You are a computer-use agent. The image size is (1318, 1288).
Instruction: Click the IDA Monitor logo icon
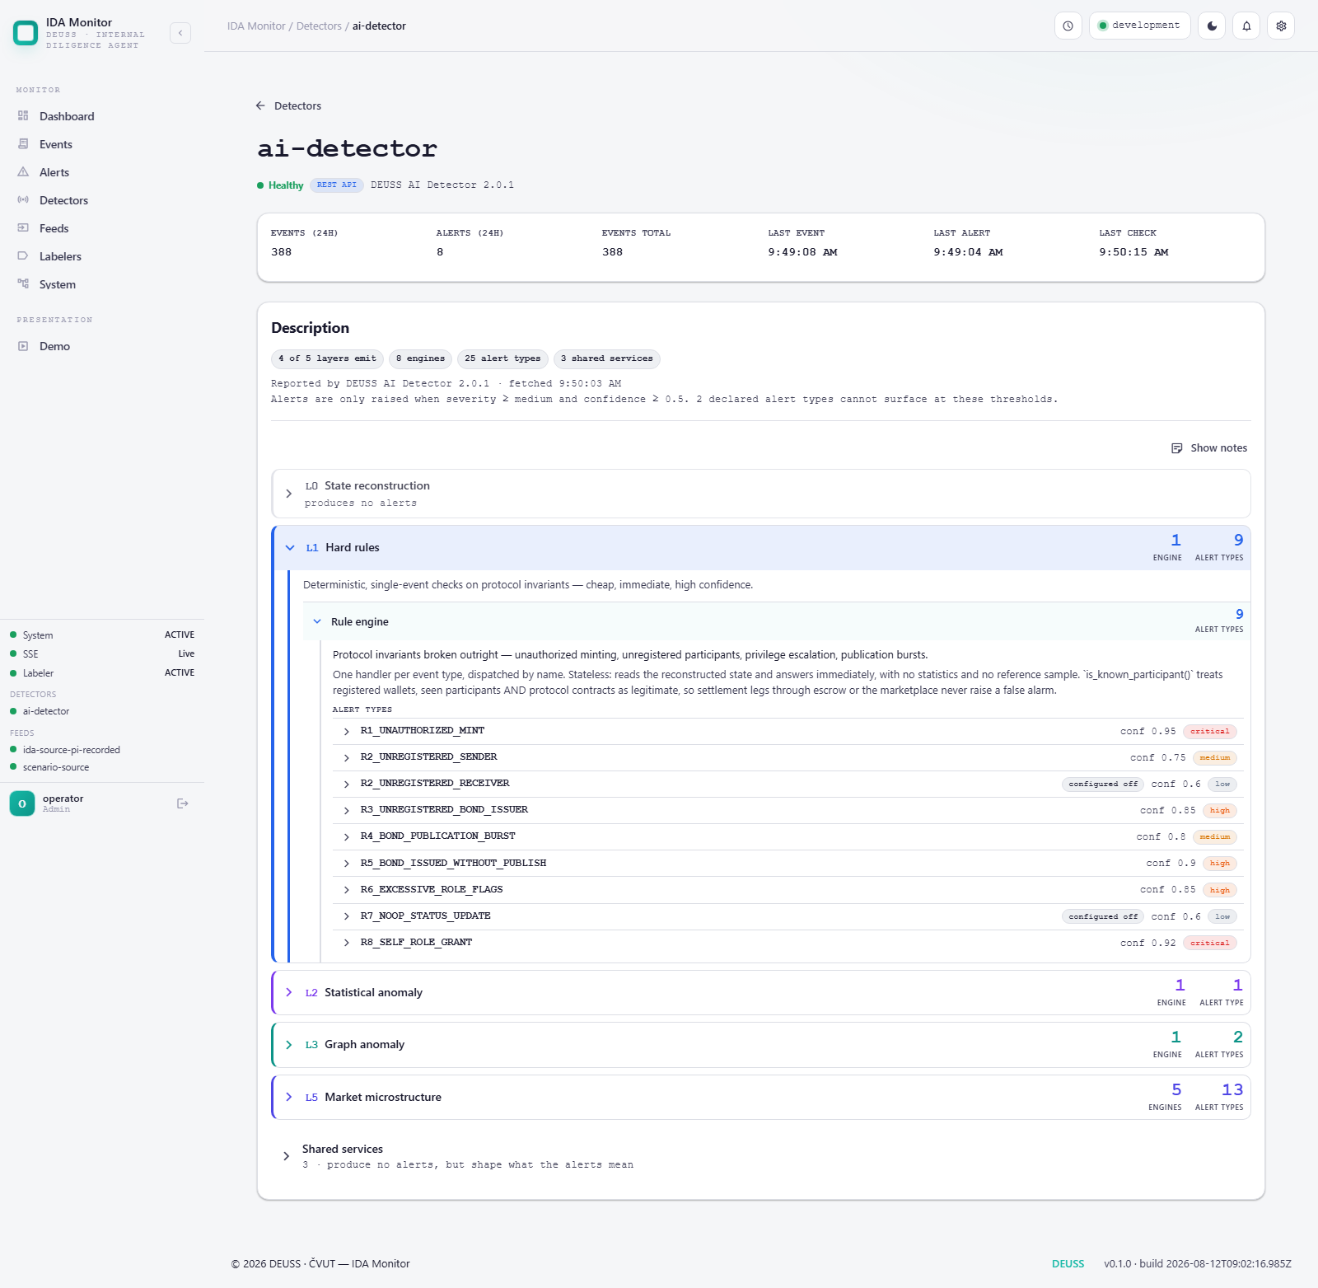point(26,33)
